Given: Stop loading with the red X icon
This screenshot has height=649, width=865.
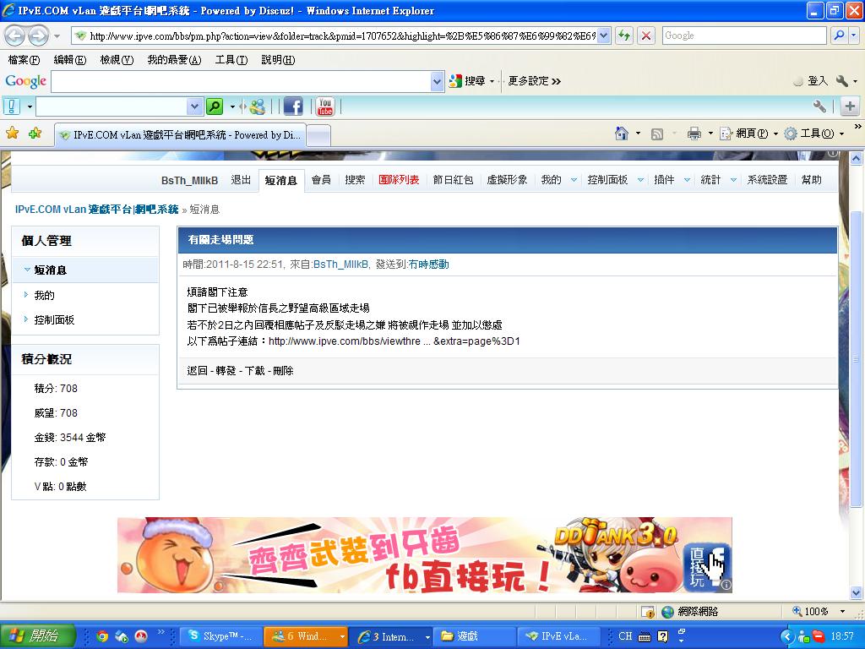Looking at the screenshot, I should (646, 35).
